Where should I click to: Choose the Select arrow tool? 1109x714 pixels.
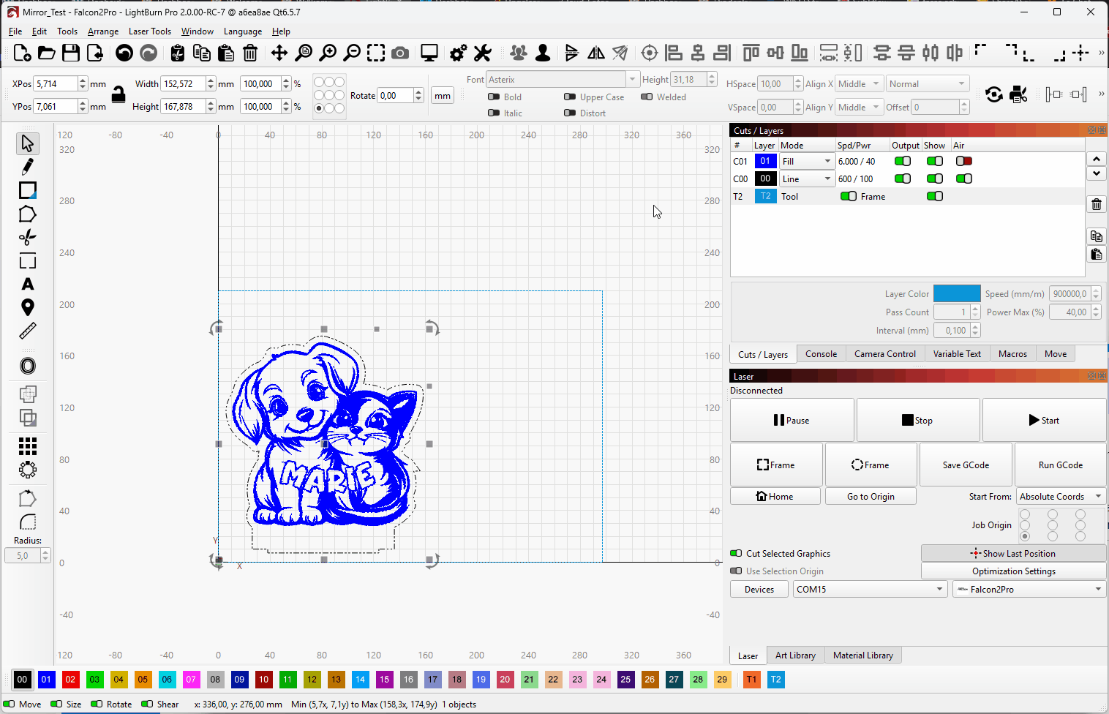(x=27, y=143)
